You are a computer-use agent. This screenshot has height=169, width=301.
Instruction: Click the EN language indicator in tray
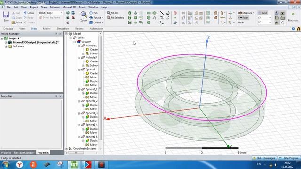(x=259, y=164)
